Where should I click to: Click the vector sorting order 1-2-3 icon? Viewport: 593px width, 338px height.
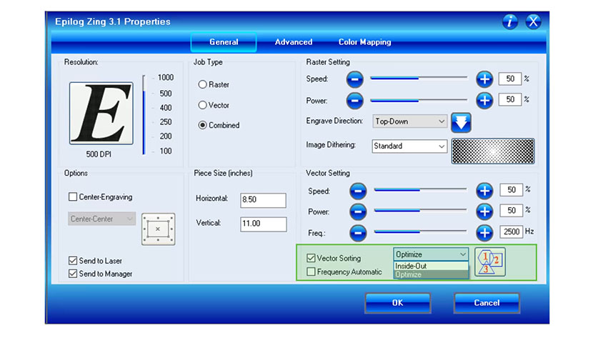pyautogui.click(x=489, y=262)
